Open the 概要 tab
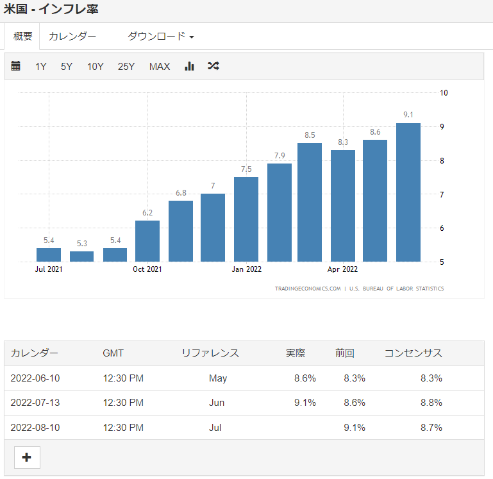493x479 pixels. coord(22,37)
